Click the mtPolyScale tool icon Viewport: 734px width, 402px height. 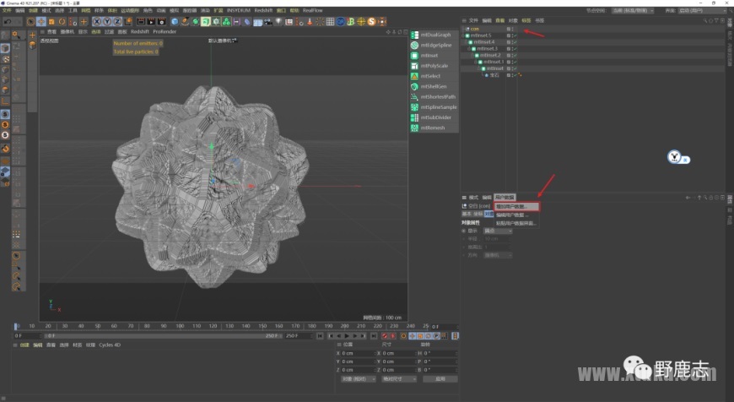[414, 66]
